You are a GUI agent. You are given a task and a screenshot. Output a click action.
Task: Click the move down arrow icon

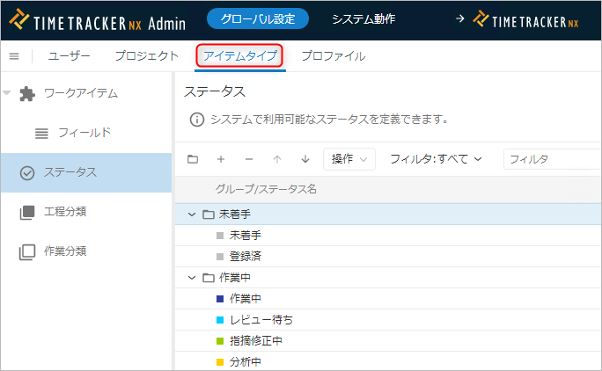tap(305, 159)
